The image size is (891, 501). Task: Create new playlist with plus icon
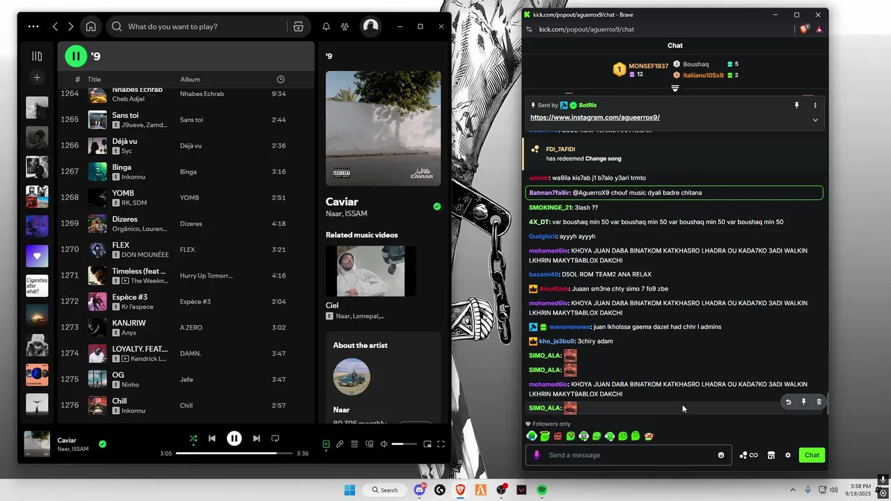tap(37, 77)
